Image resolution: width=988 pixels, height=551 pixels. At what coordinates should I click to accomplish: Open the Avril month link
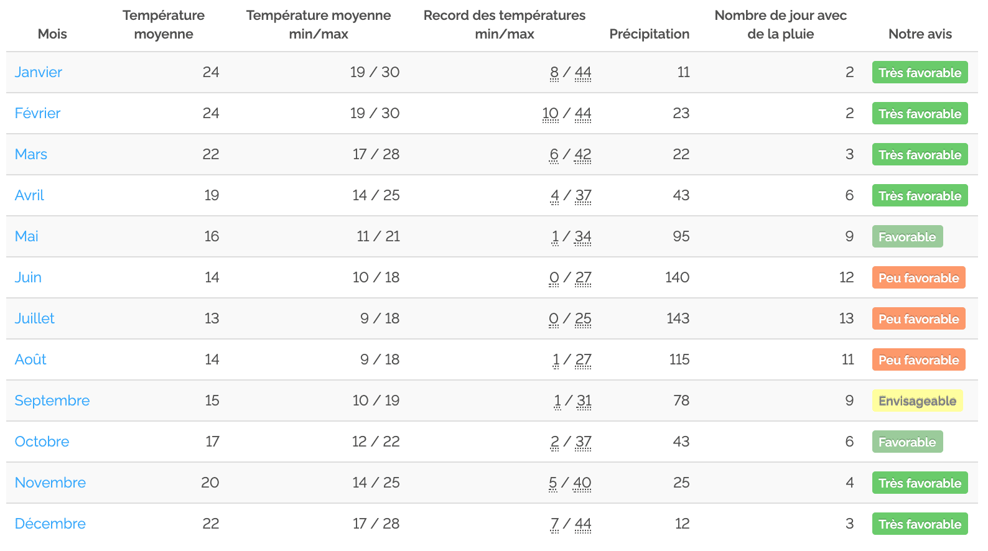(x=29, y=195)
